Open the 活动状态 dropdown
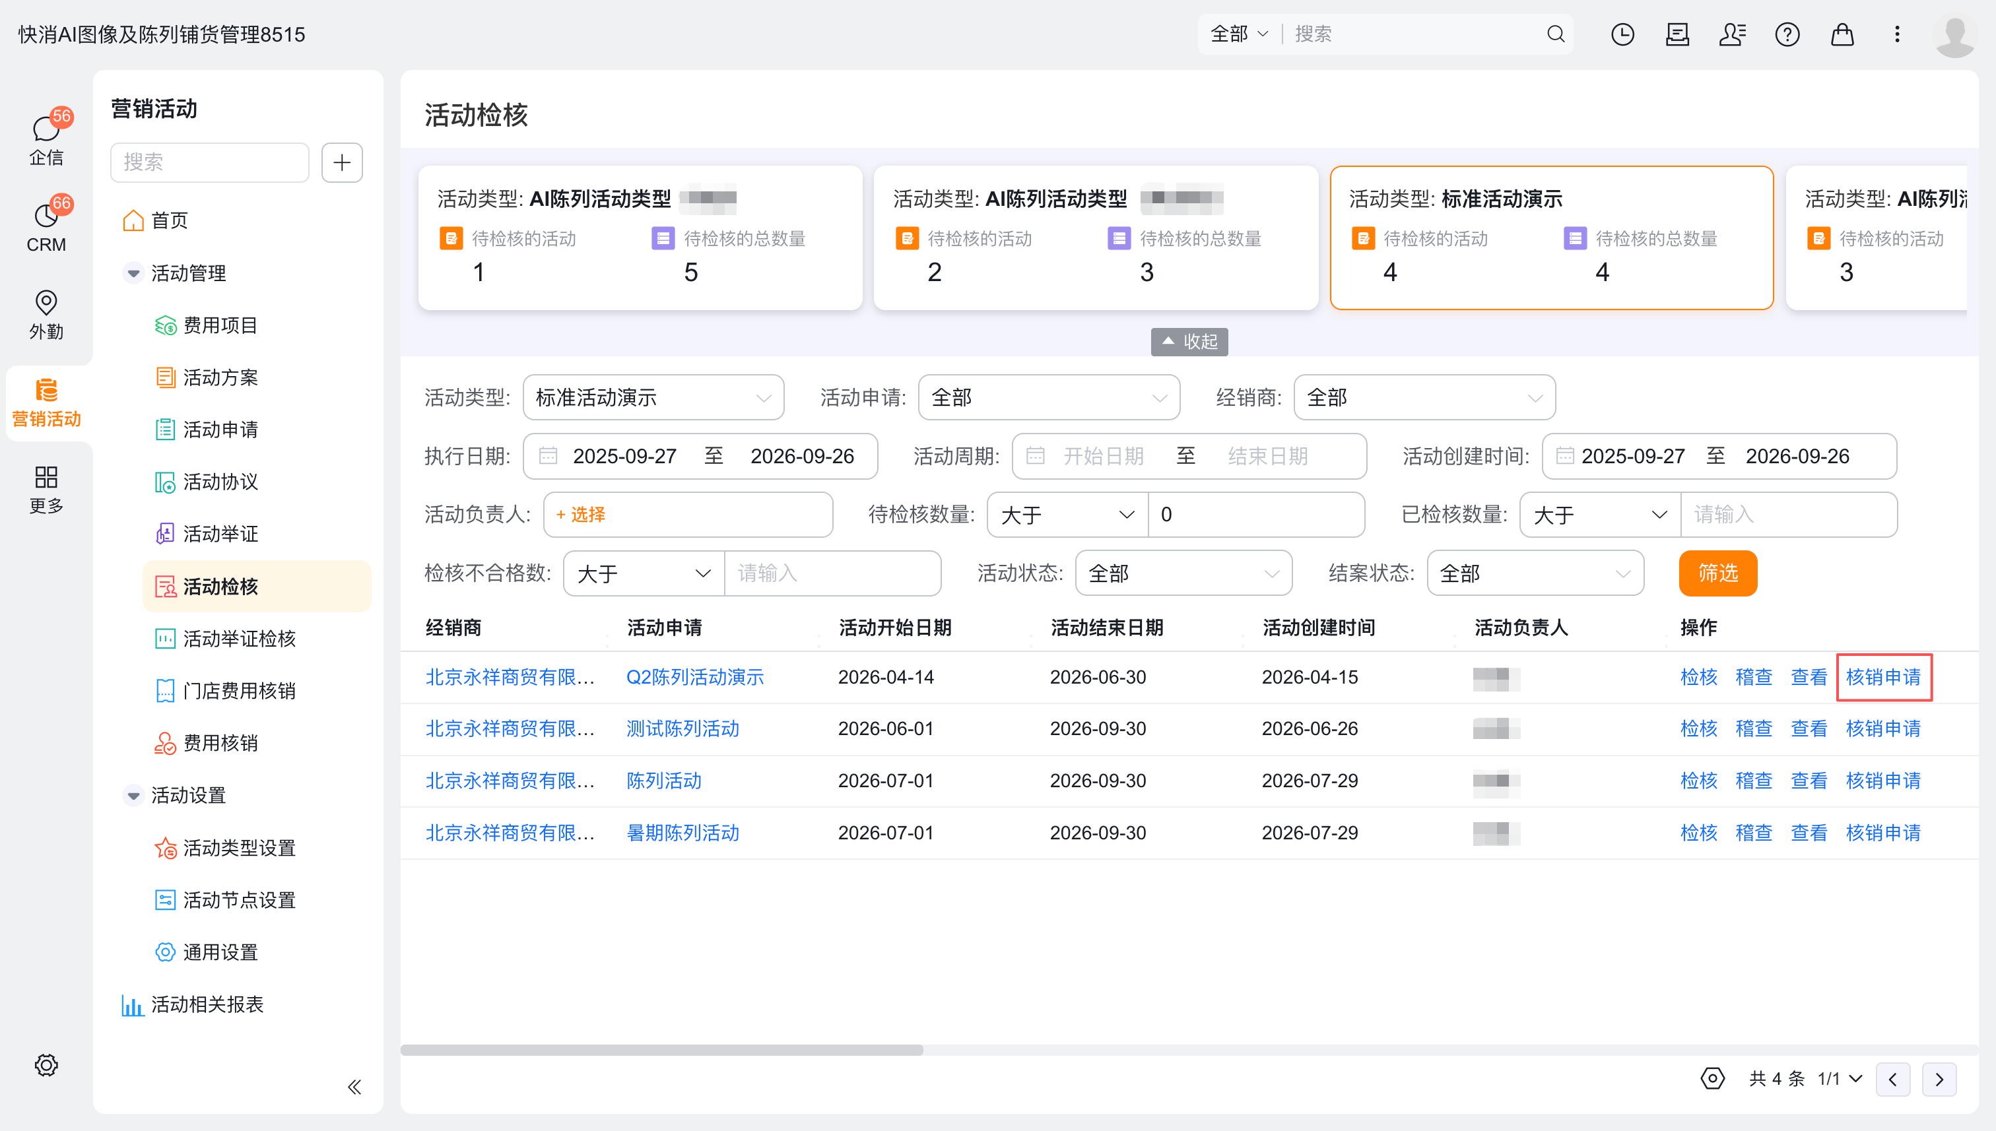The width and height of the screenshot is (1996, 1131). [x=1183, y=573]
